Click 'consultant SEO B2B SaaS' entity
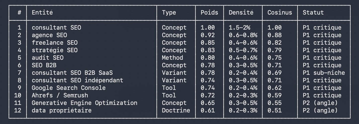Image resolution: width=359 pixels, height=124 pixels. pyautogui.click(x=72, y=73)
